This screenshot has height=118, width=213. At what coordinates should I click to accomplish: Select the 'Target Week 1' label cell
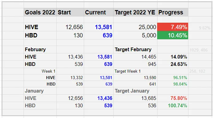tap(135, 71)
